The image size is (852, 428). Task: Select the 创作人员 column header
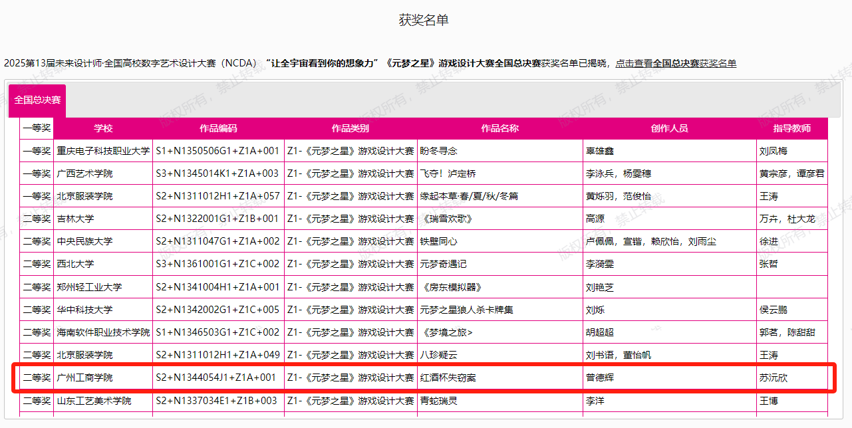coord(669,128)
